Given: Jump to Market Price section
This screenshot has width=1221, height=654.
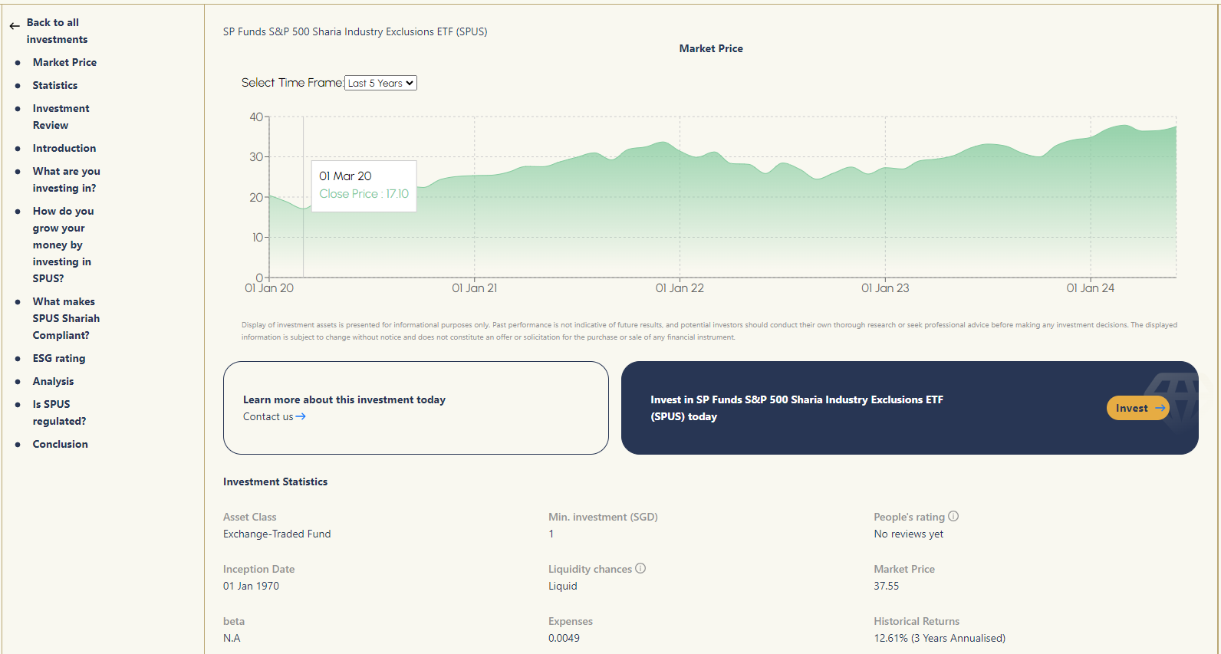Looking at the screenshot, I should [x=64, y=62].
